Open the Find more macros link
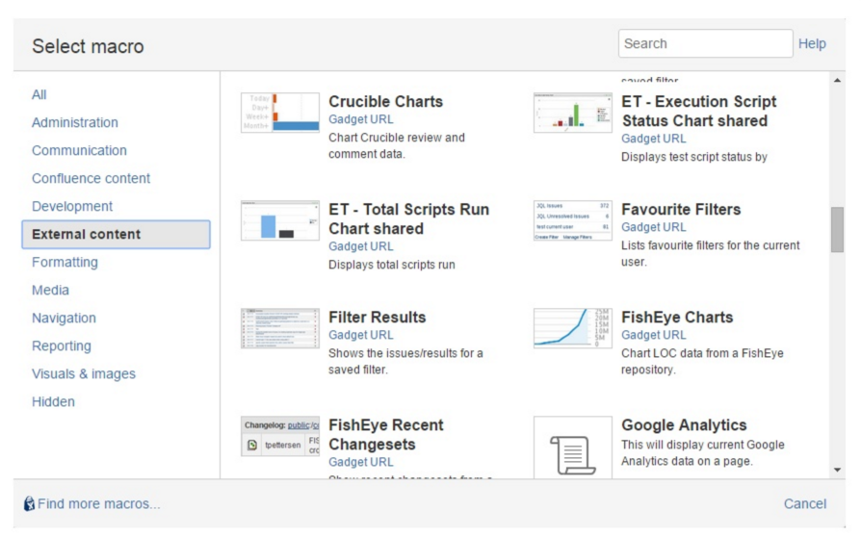 pyautogui.click(x=99, y=504)
